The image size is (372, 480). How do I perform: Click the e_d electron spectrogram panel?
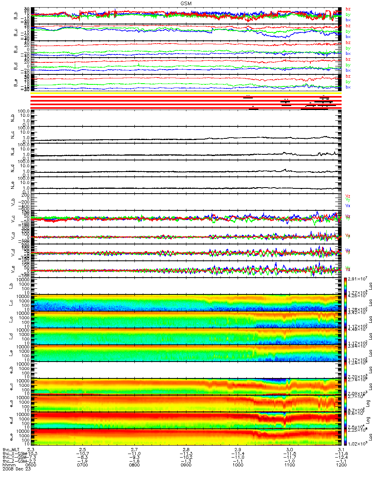click(x=186, y=421)
